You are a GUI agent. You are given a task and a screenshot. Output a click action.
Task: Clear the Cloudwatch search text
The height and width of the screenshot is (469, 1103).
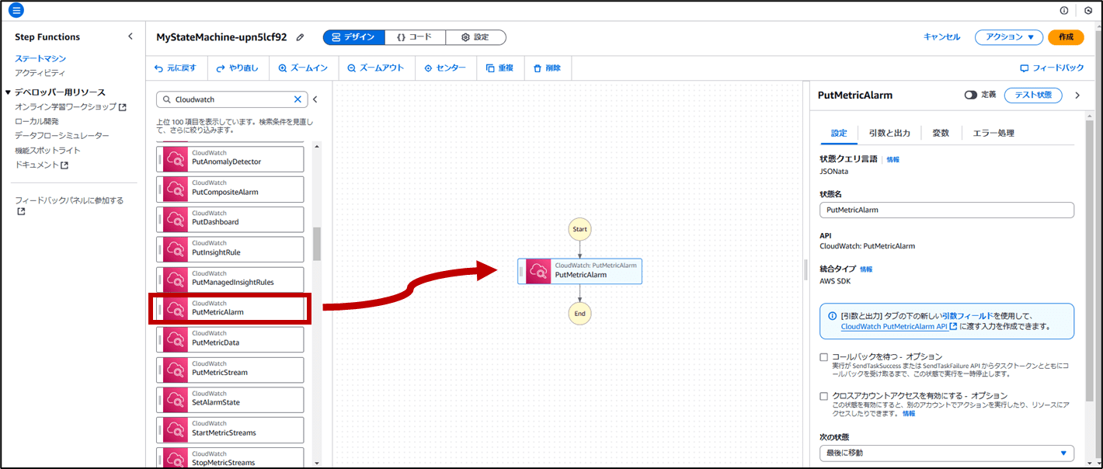click(297, 99)
